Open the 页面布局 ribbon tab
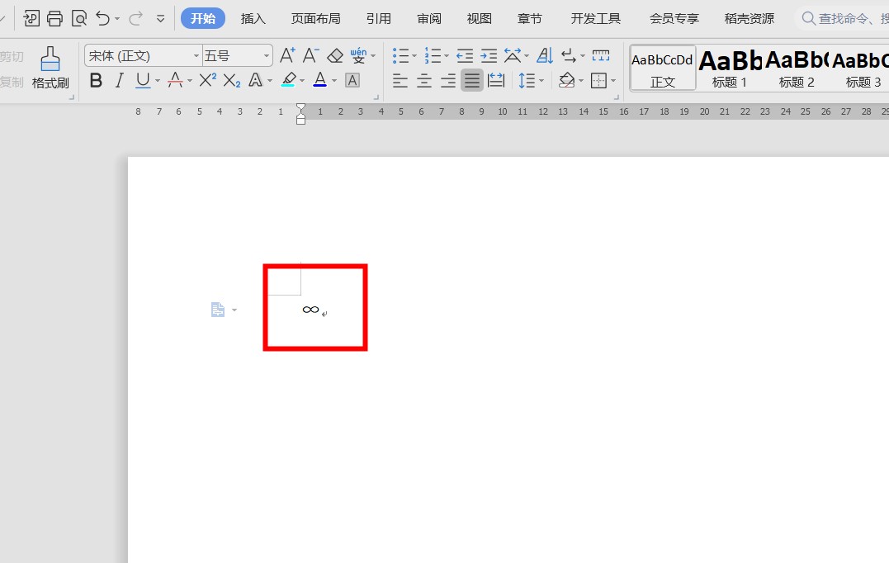The height and width of the screenshot is (563, 889). point(315,18)
